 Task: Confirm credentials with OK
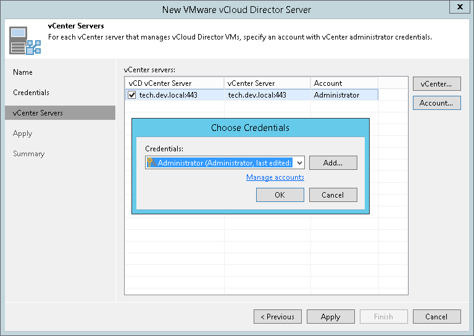coord(280,195)
